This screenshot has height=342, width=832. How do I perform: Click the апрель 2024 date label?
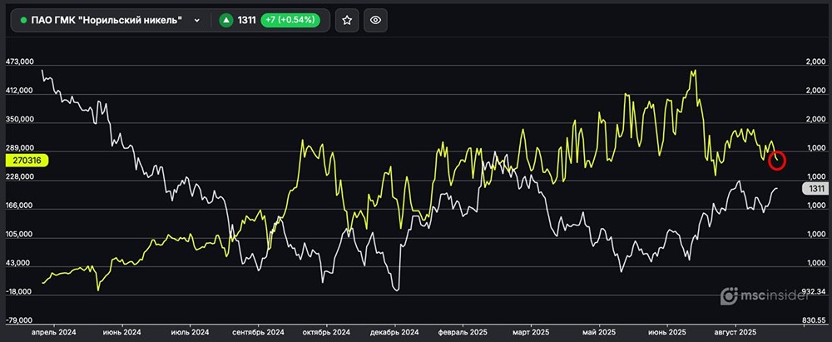click(54, 332)
